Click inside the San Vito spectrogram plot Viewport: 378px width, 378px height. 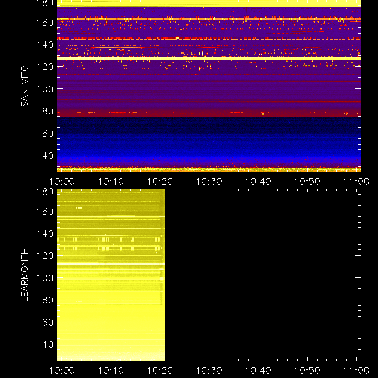coord(209,86)
